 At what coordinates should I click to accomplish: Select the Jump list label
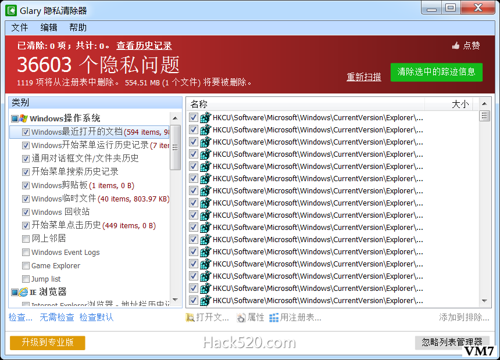pyautogui.click(x=46, y=279)
